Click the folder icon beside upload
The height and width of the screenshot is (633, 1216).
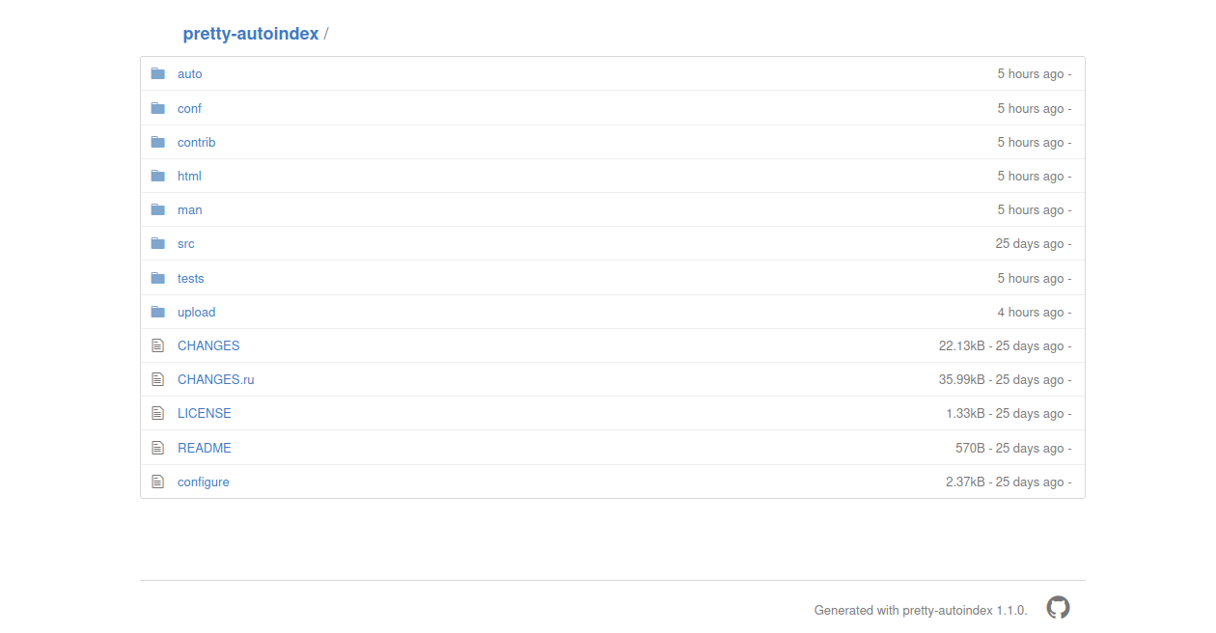pos(158,312)
